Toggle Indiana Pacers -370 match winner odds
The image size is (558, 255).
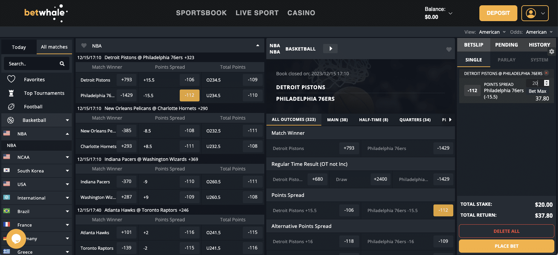(127, 182)
